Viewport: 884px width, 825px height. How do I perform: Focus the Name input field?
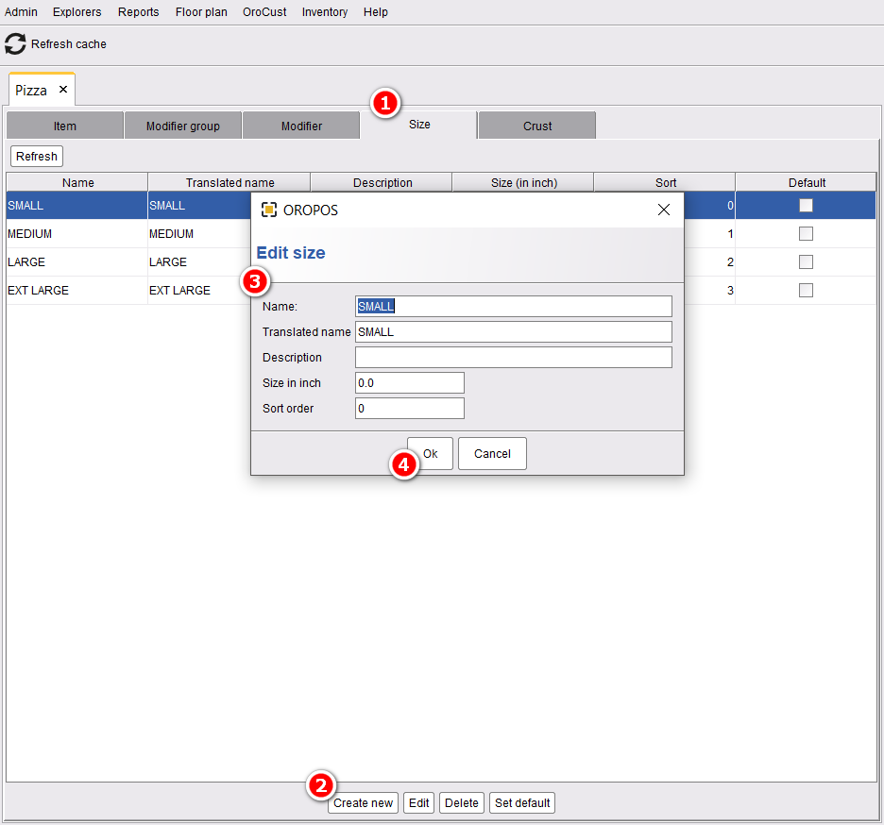[x=514, y=307]
